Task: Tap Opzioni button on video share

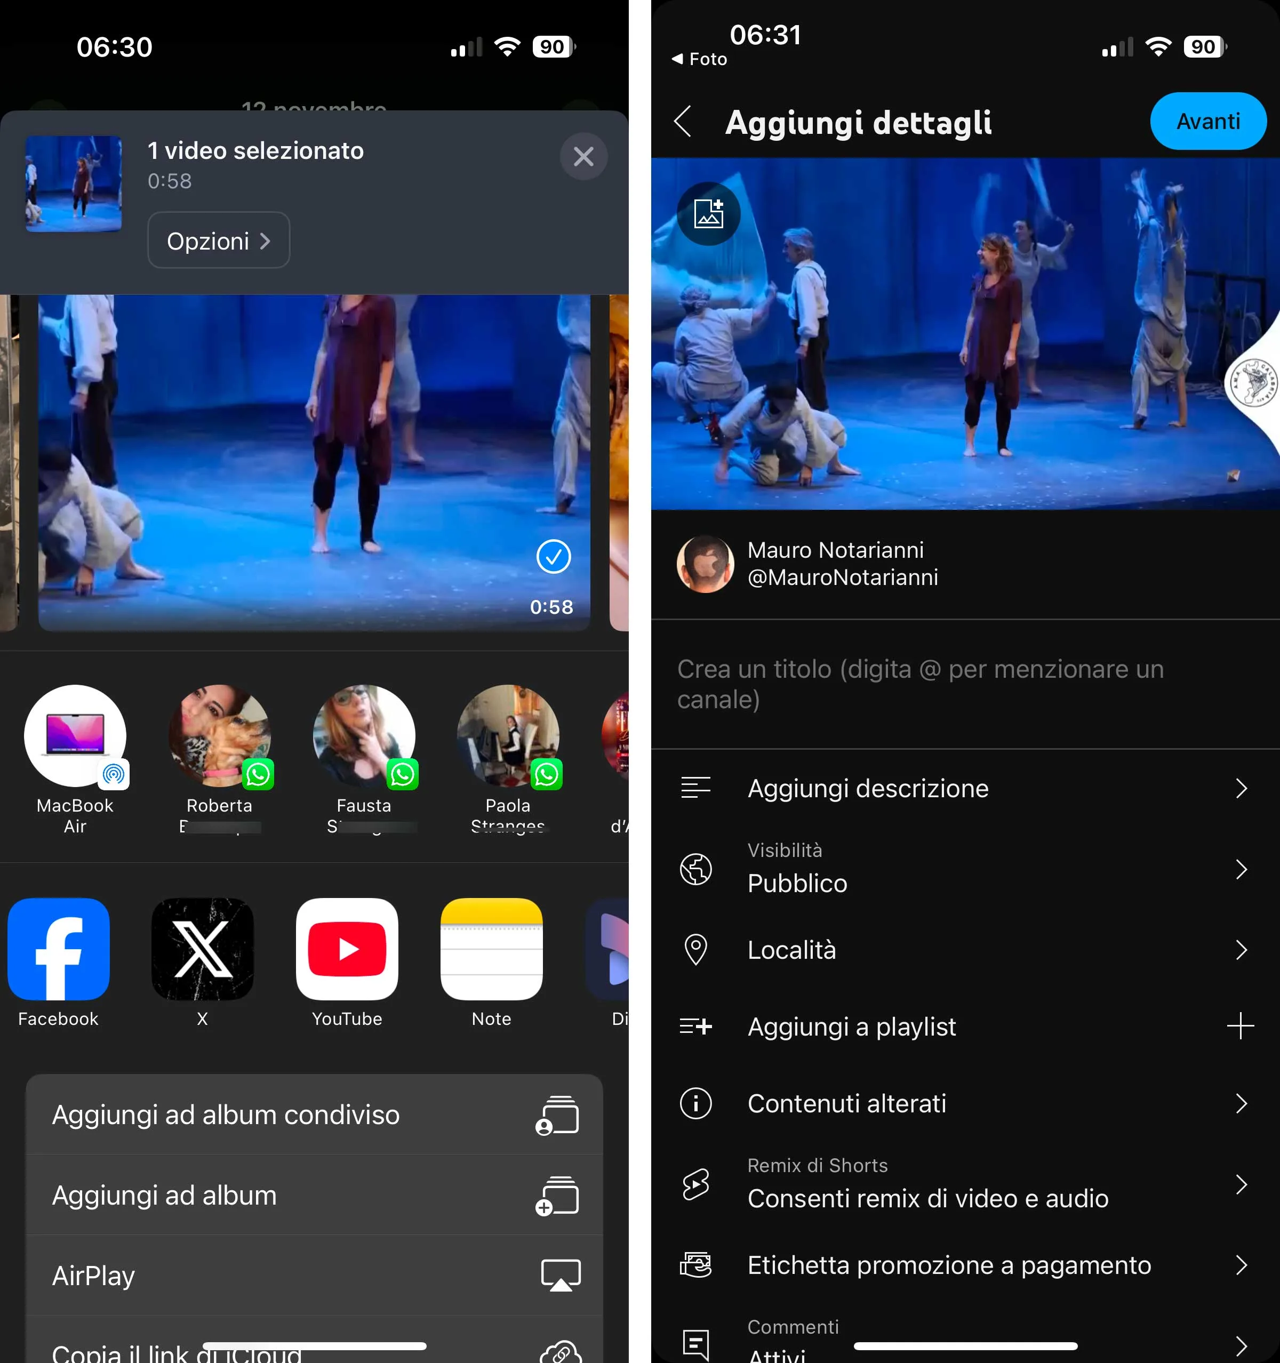Action: pos(218,239)
